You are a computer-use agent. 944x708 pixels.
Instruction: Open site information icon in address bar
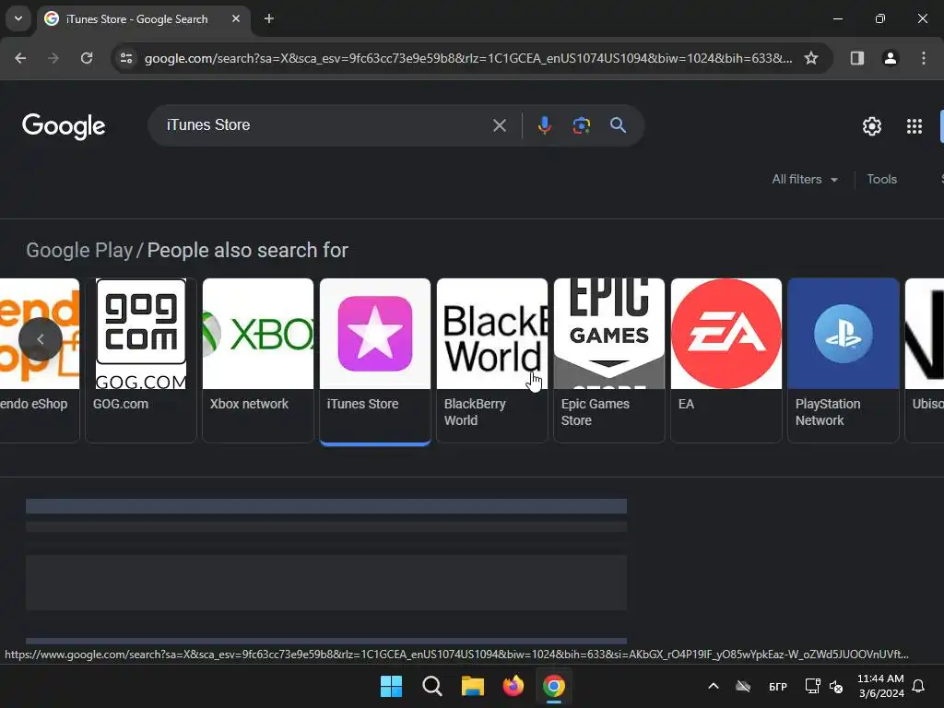[x=126, y=58]
